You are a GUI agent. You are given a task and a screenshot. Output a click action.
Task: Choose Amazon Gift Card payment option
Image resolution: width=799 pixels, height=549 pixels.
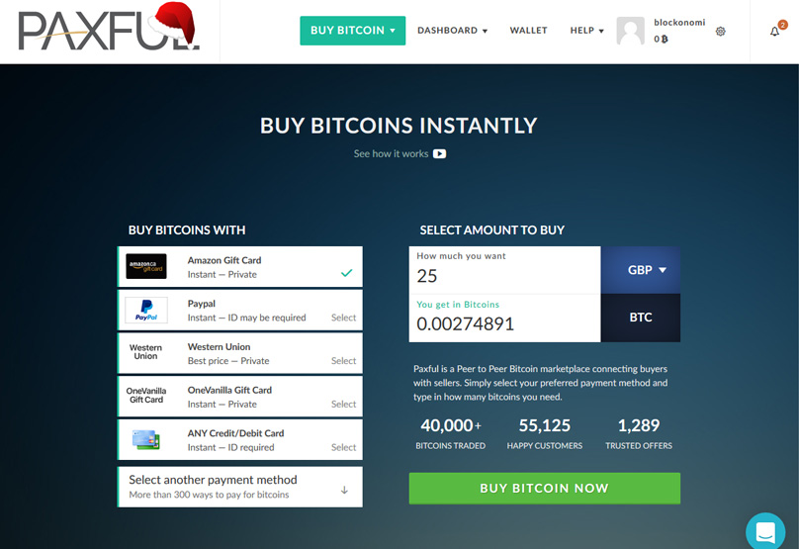(240, 267)
